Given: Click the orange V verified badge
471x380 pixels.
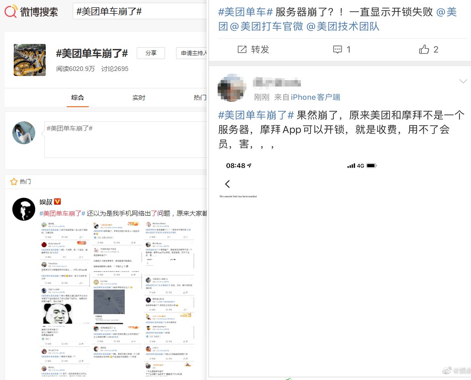Looking at the screenshot, I should [x=57, y=201].
